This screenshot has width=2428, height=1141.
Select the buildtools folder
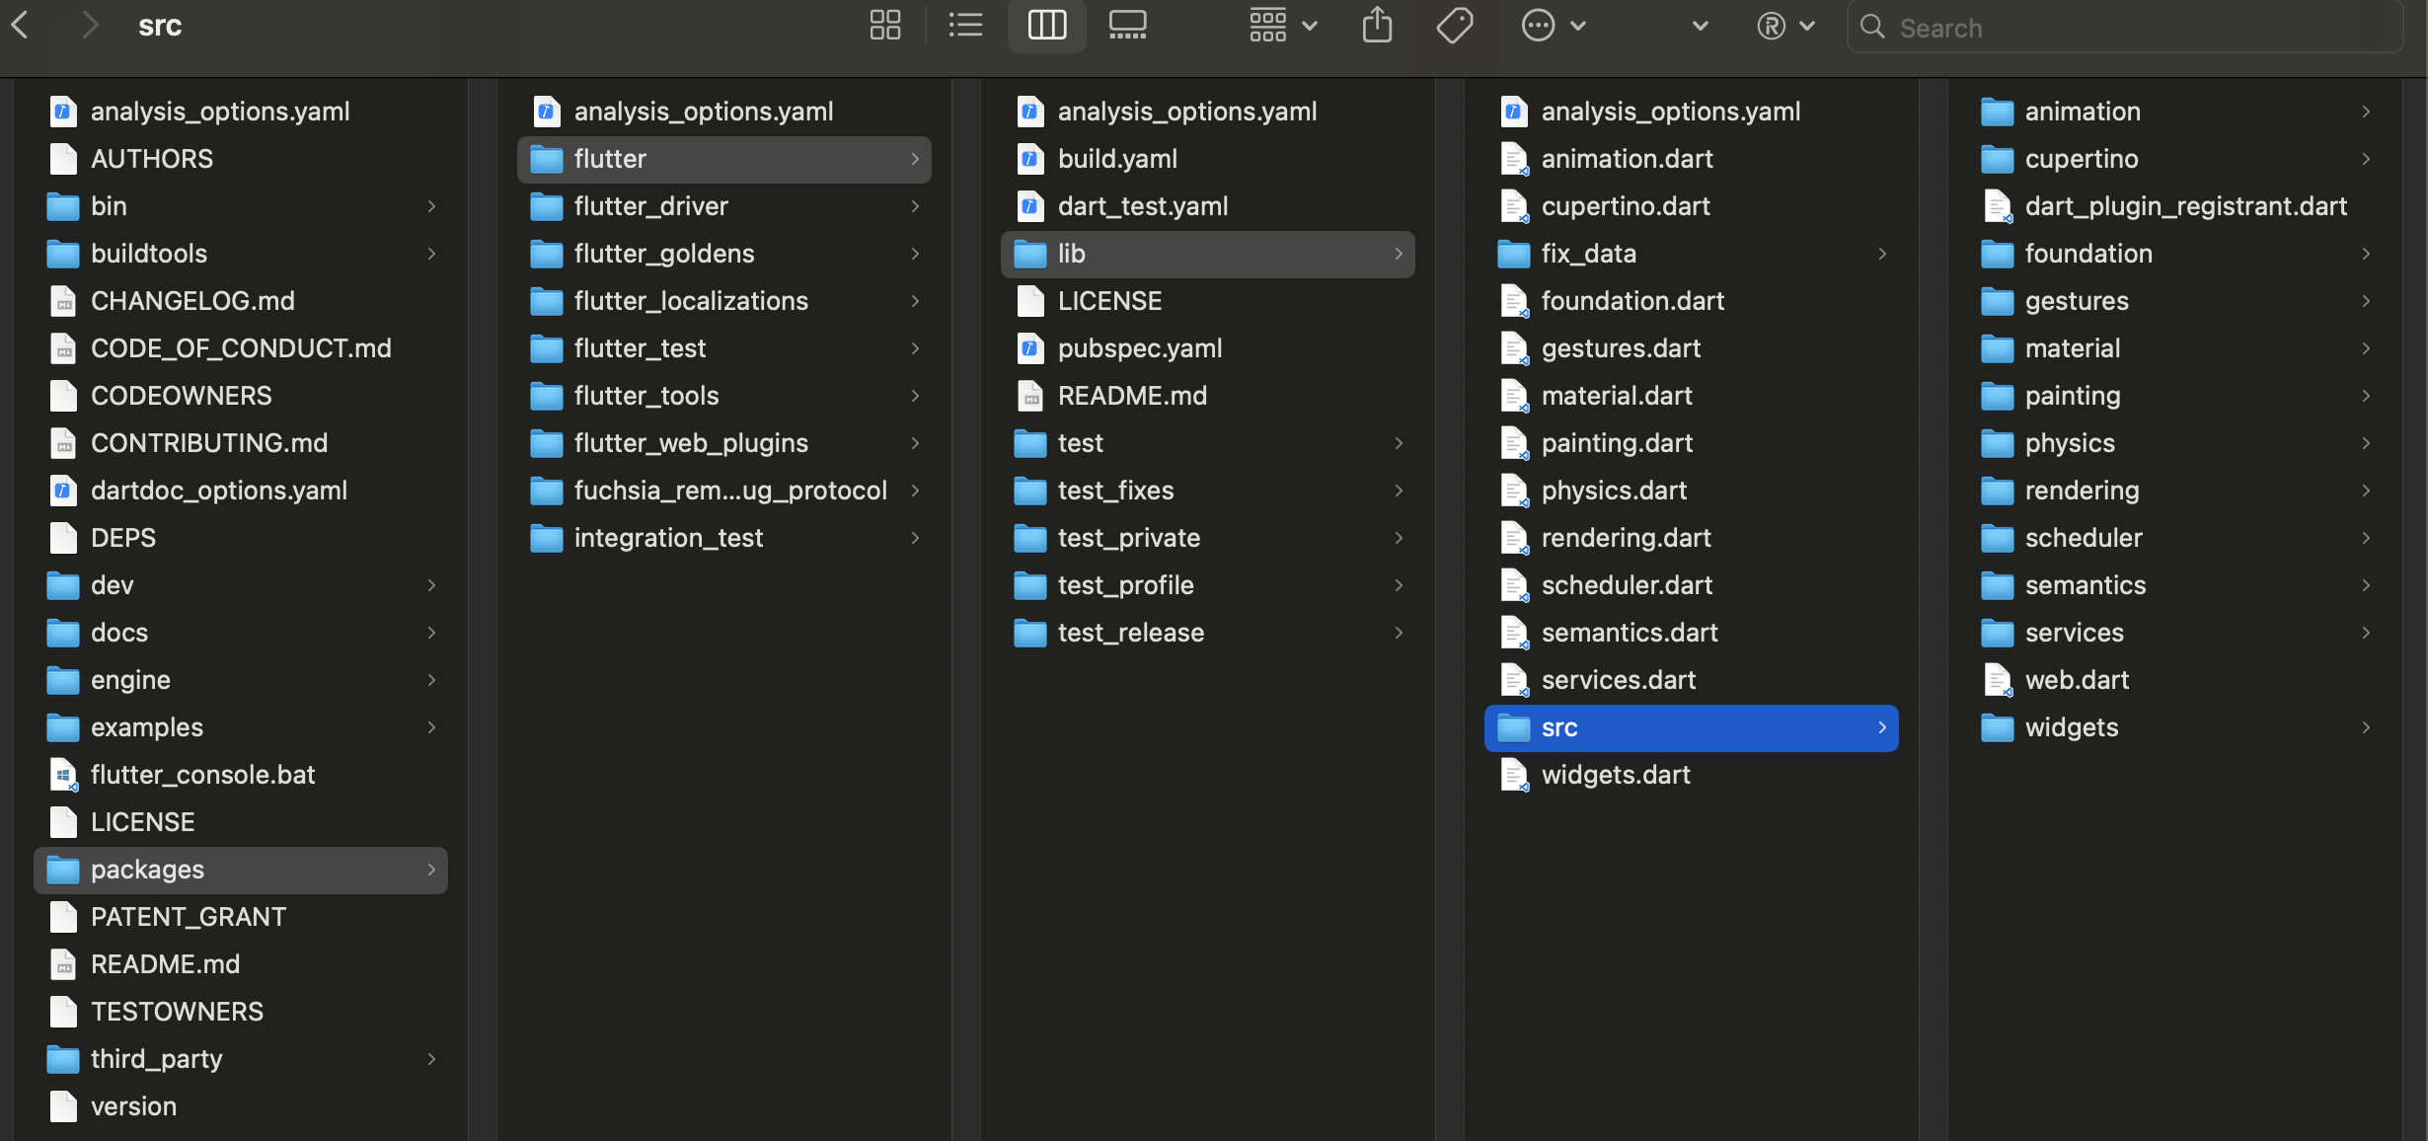[241, 254]
